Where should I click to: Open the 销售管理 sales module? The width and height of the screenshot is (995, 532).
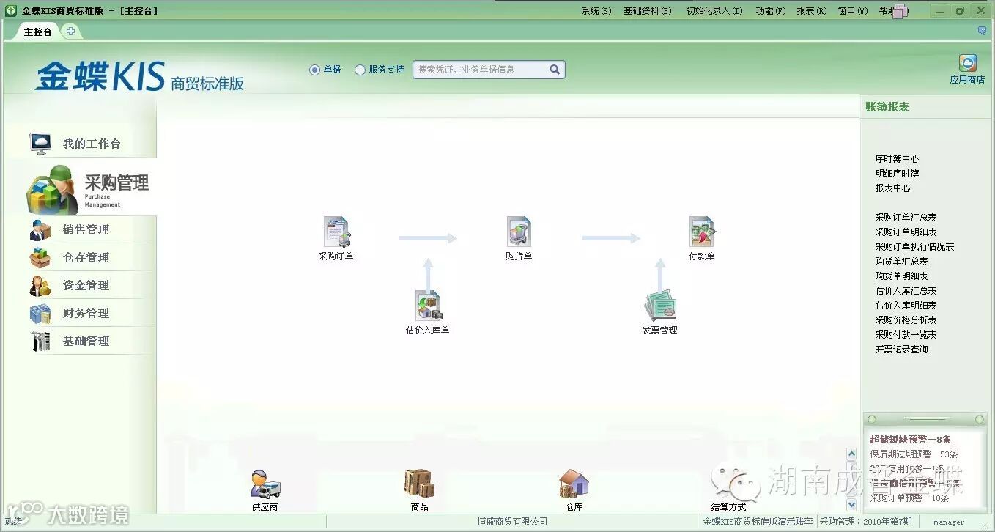pos(86,229)
